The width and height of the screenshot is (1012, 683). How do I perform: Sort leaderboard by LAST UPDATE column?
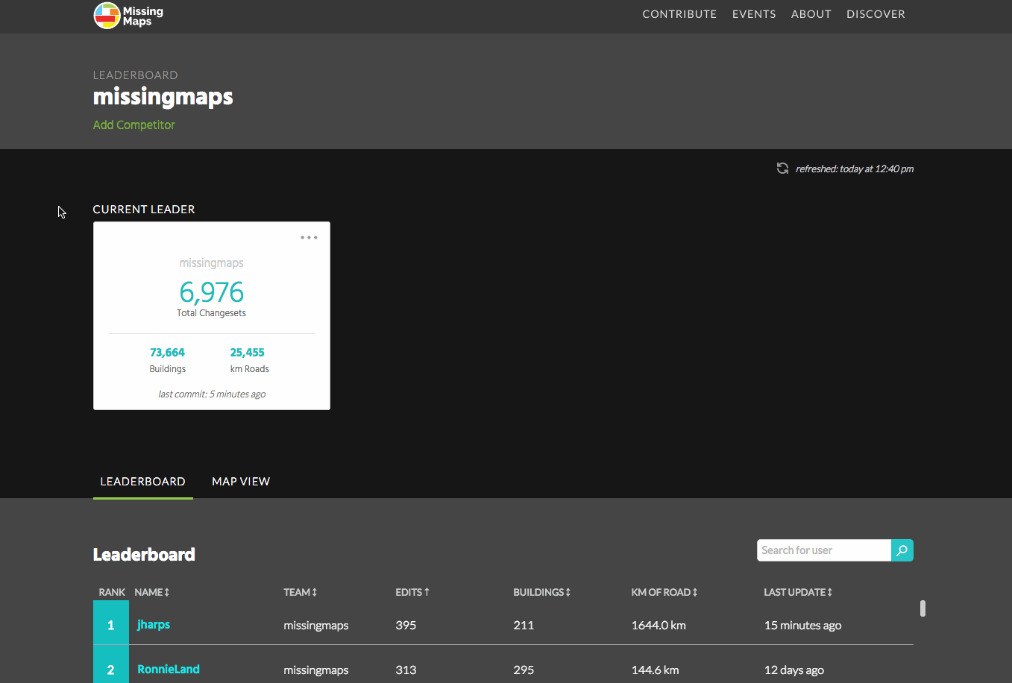click(x=798, y=592)
